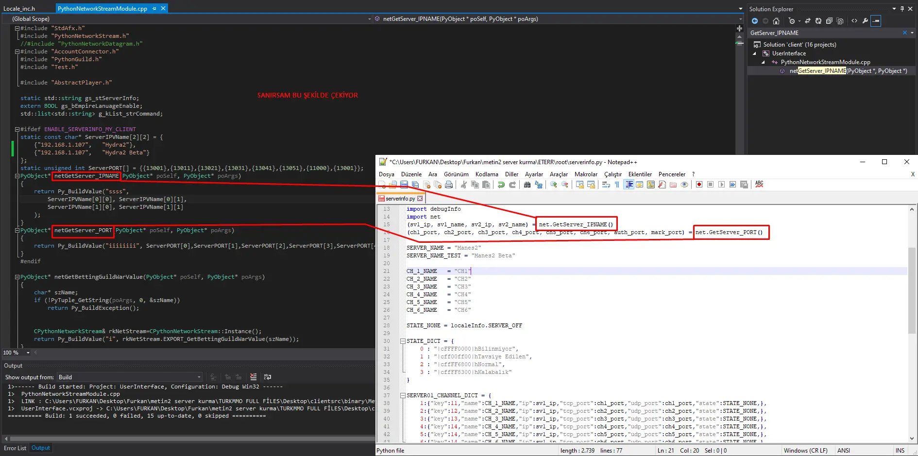This screenshot has height=456, width=918.
Task: Sync with Active Document in Solution Explorer
Action: (808, 21)
